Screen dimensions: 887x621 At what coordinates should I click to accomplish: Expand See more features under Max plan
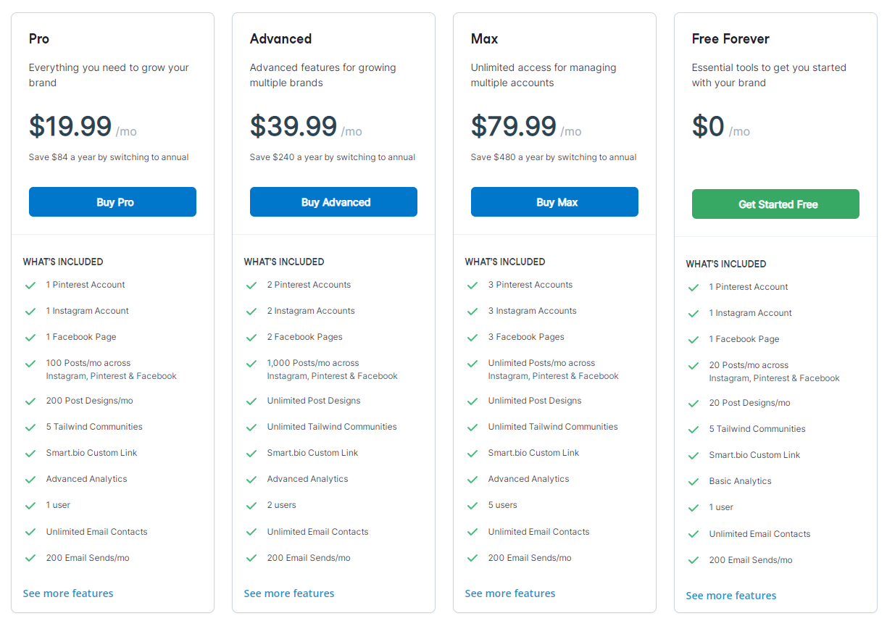pyautogui.click(x=510, y=593)
